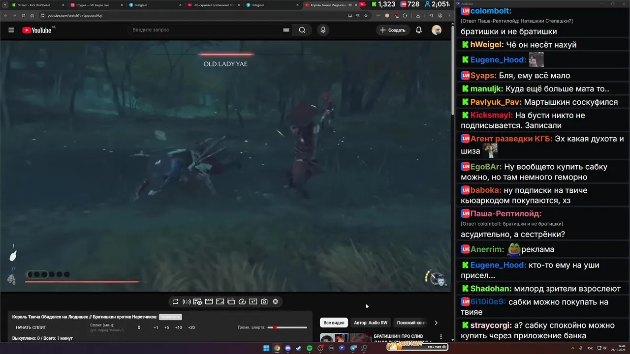
Task: Click the video title Король Твича Обиделся на Людишек
Action: pos(84,317)
